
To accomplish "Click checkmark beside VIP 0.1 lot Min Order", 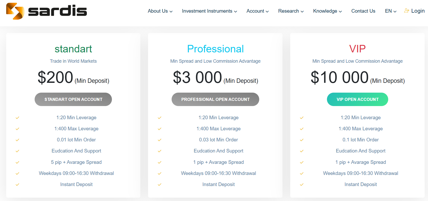I will pyautogui.click(x=302, y=140).
